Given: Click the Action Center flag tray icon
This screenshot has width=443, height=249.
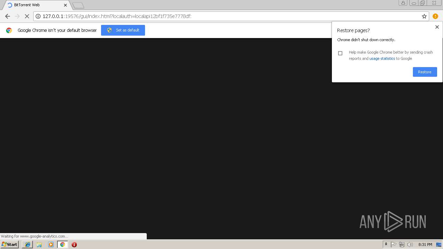Looking at the screenshot, I should (x=394, y=245).
